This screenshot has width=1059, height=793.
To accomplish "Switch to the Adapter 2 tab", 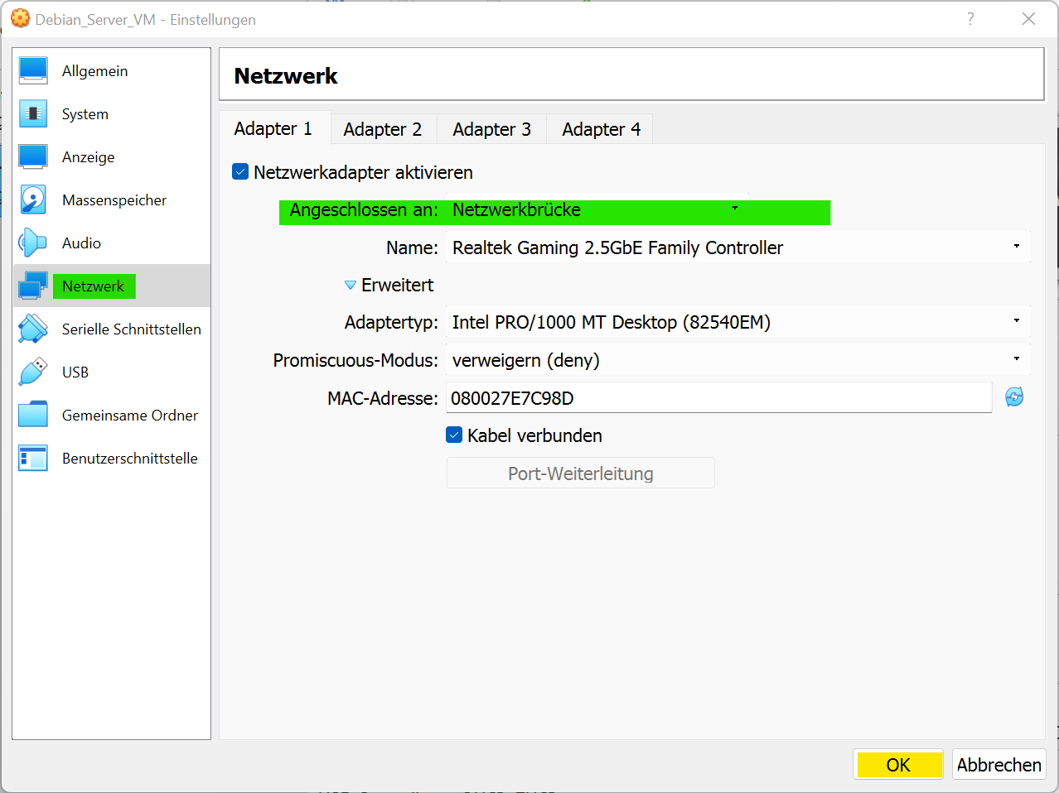I will pyautogui.click(x=383, y=129).
